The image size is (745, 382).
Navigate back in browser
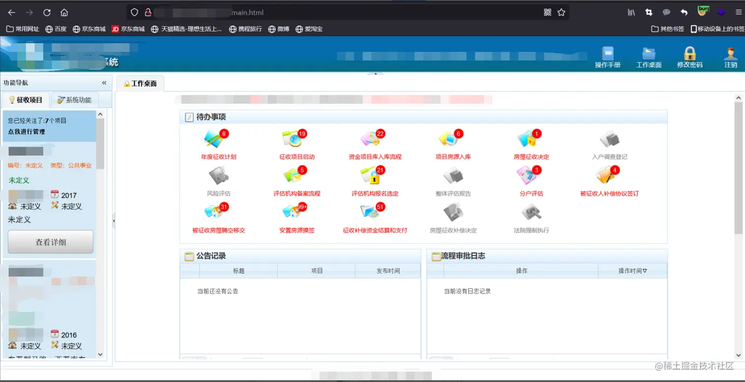pos(12,12)
